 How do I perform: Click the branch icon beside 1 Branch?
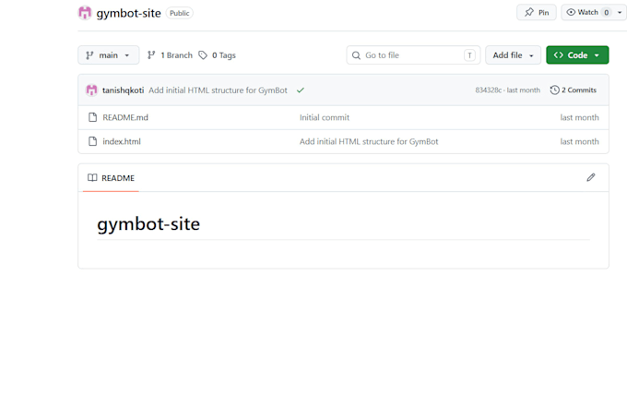[151, 55]
